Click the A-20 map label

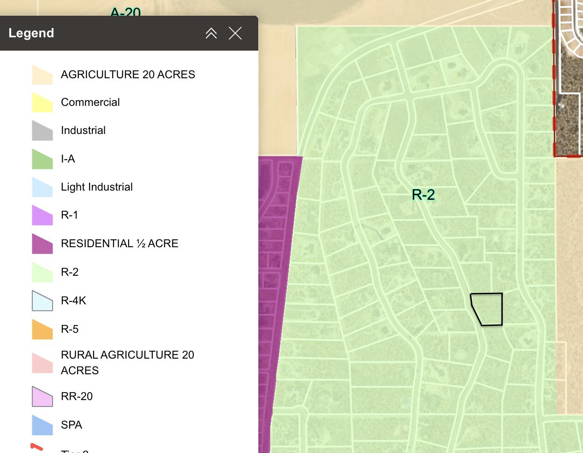pyautogui.click(x=125, y=12)
